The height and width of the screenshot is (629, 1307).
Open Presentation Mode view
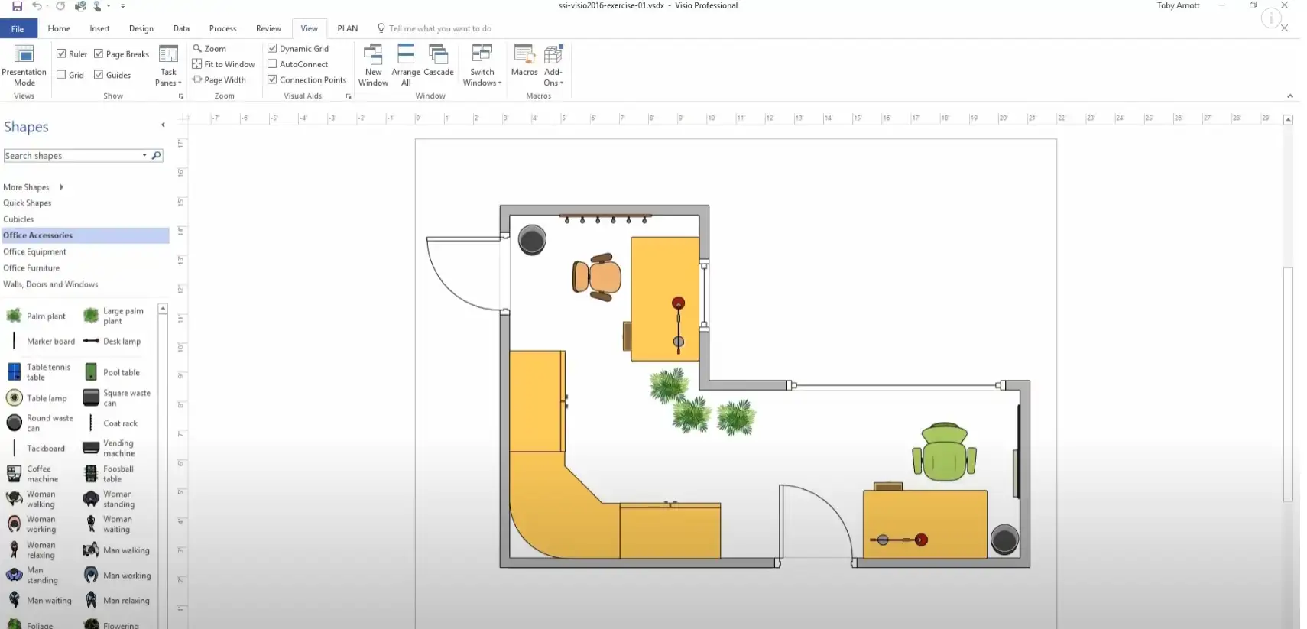coord(24,64)
